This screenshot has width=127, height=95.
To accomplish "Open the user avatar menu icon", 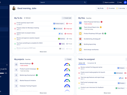I will click(x=125, y=2).
